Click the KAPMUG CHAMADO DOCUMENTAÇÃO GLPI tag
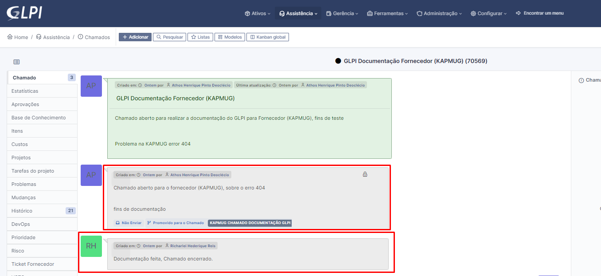The image size is (601, 276). pyautogui.click(x=250, y=223)
